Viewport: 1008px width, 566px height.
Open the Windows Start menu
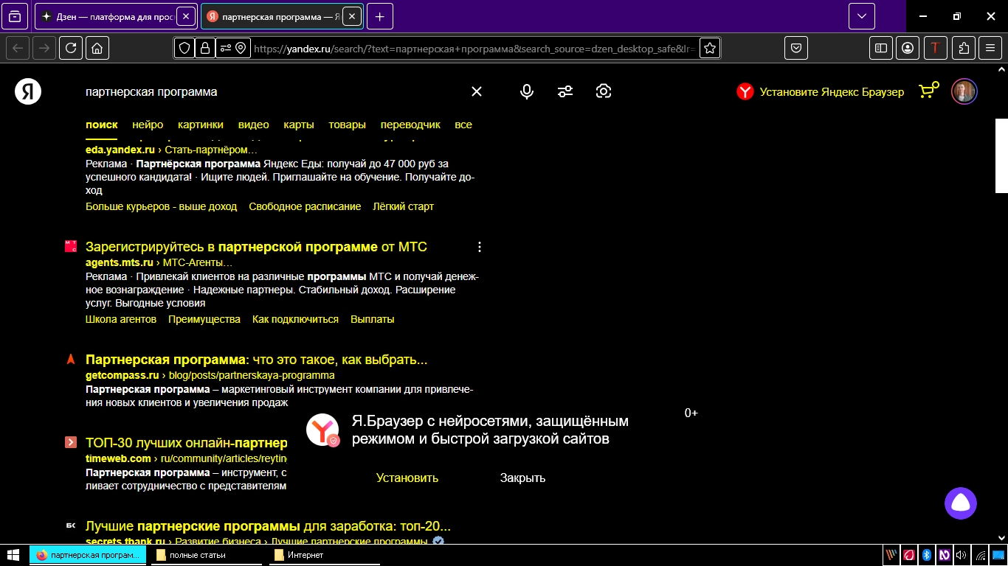pos(13,555)
